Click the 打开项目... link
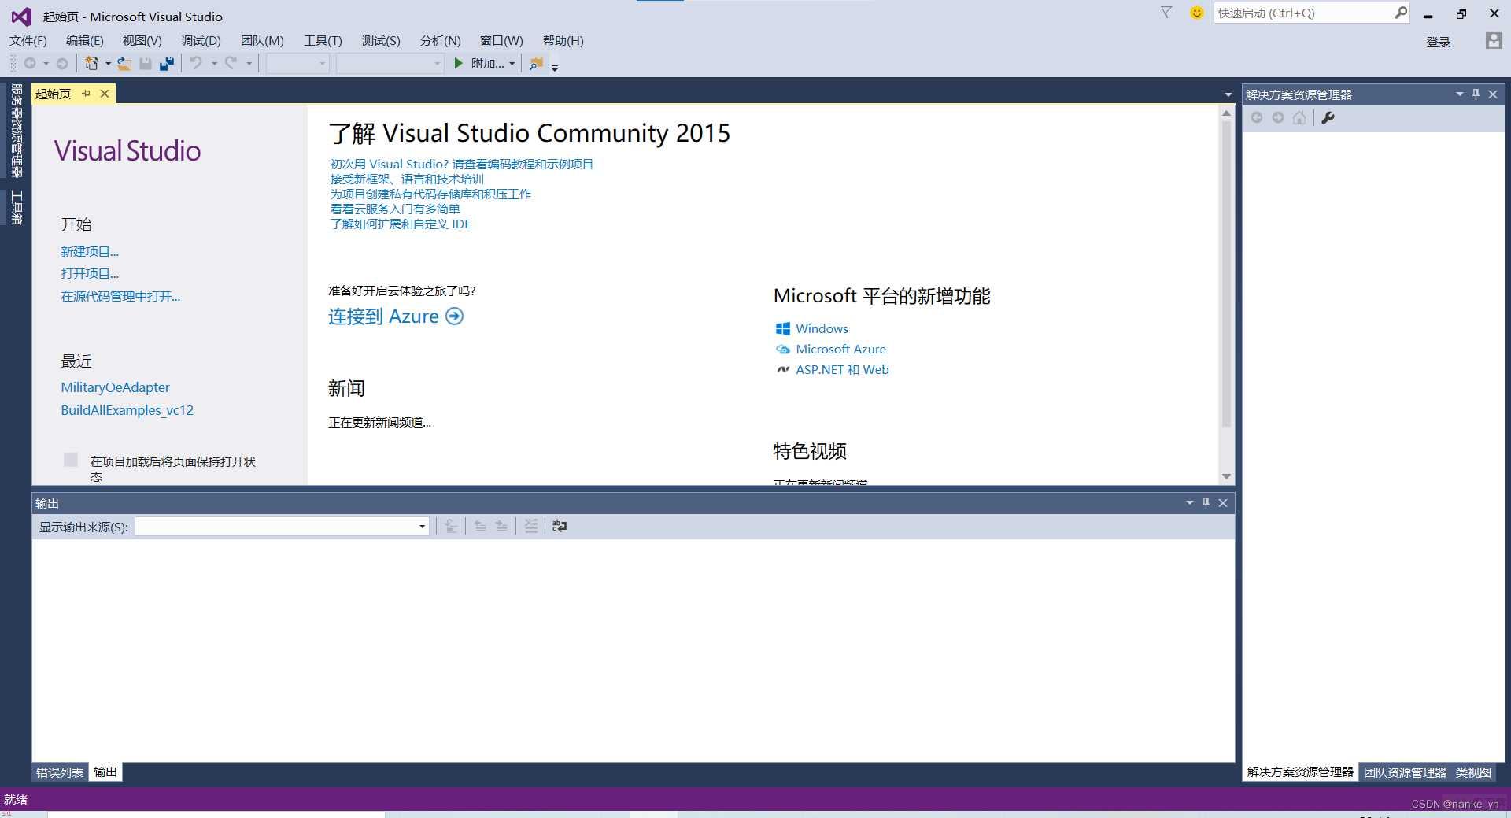This screenshot has width=1511, height=818. tap(90, 273)
